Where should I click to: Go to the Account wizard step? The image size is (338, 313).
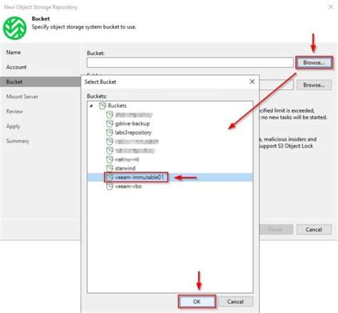click(x=16, y=67)
